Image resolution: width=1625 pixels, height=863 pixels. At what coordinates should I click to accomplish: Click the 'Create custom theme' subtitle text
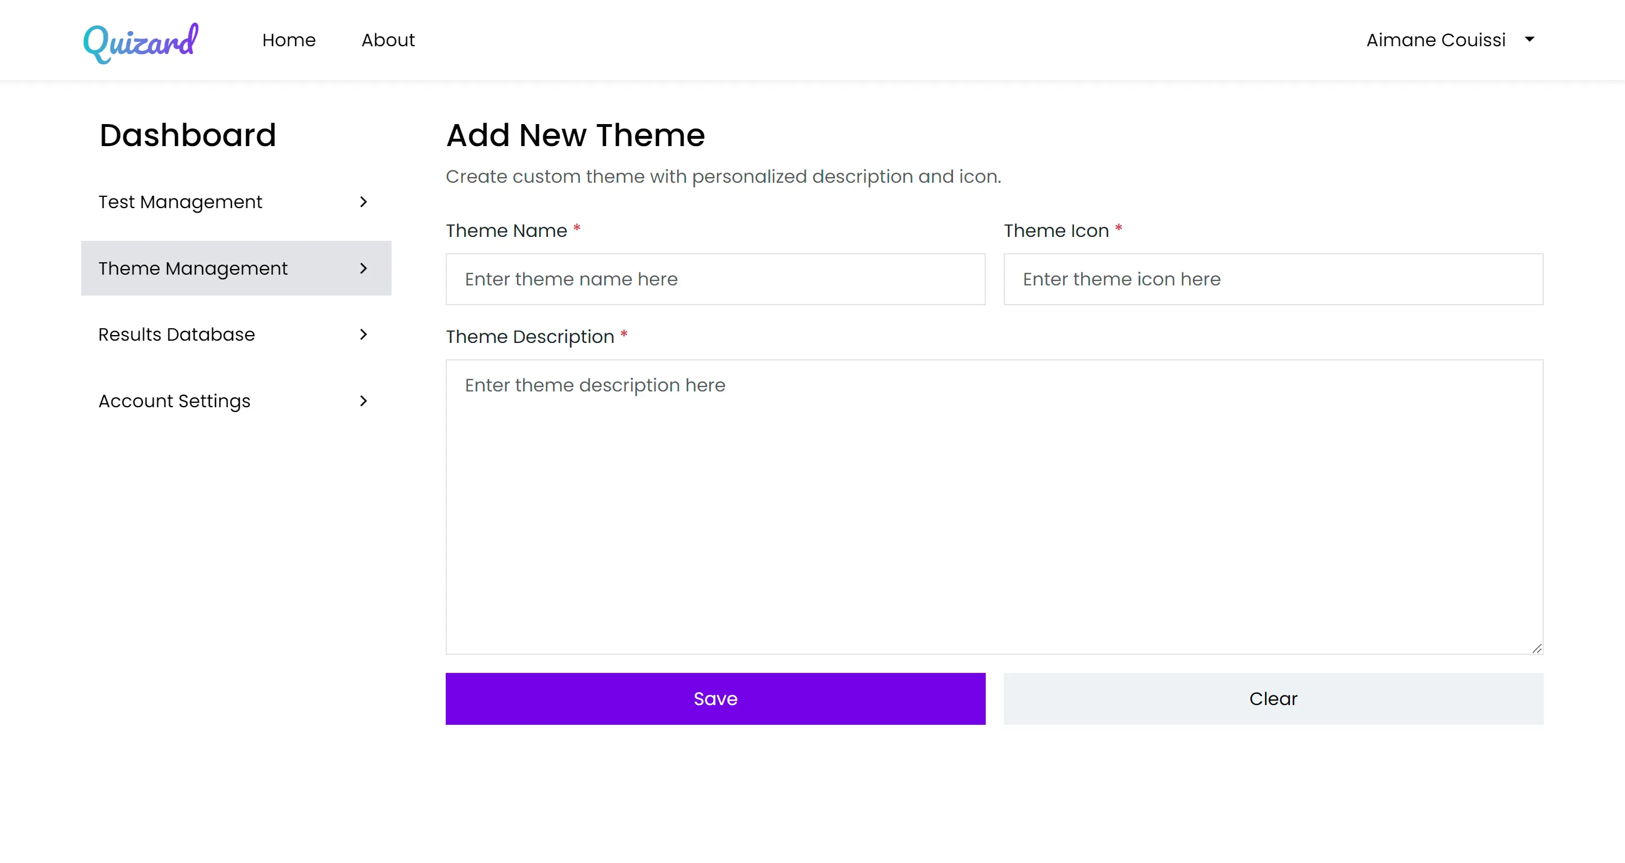click(723, 177)
